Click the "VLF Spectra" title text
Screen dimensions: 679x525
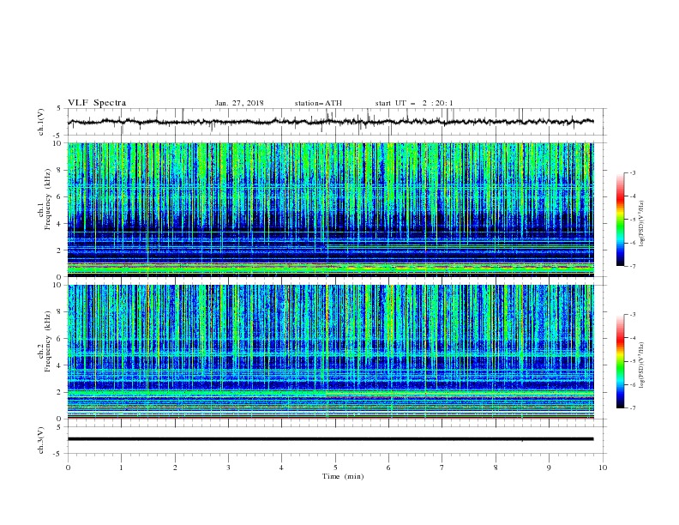click(97, 103)
